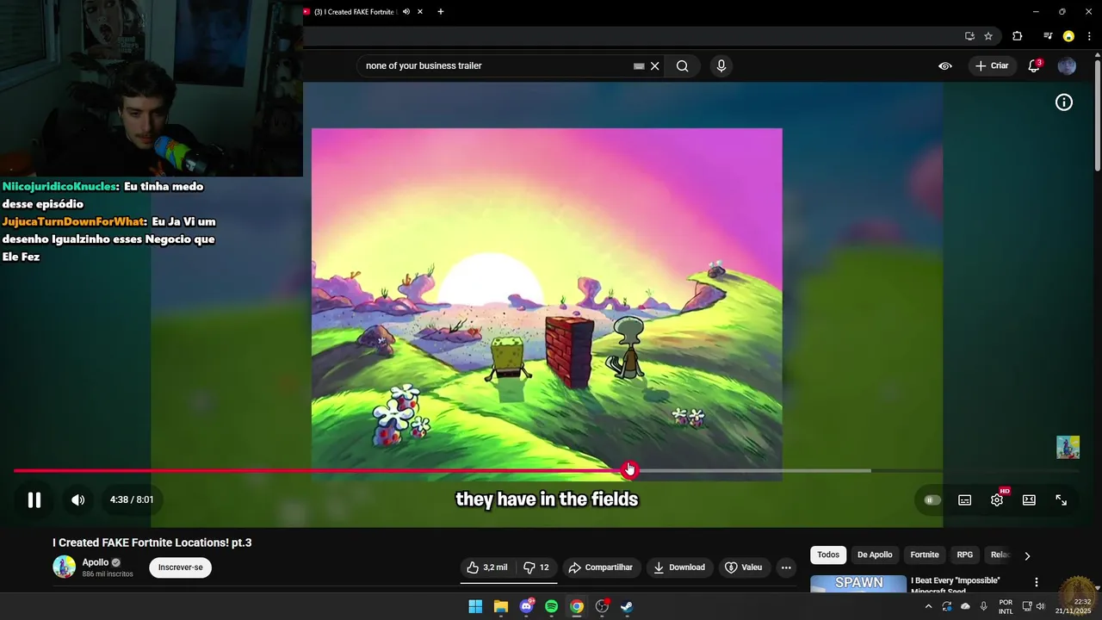The width and height of the screenshot is (1102, 620).
Task: Open the Windows Start menu
Action: (x=475, y=606)
